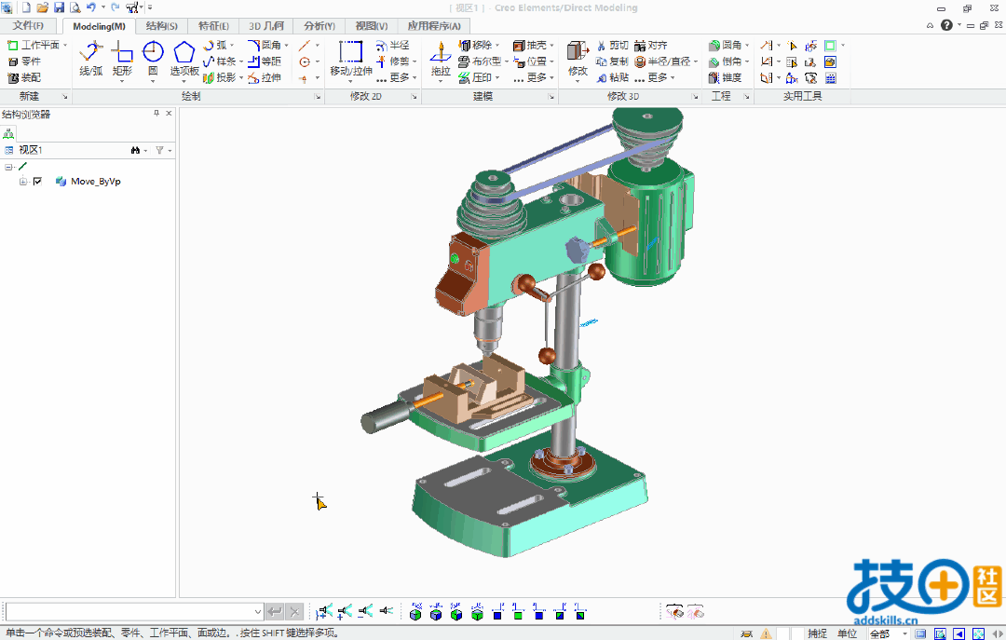Toggle the Move_ByVp checkbox
Viewport: 1006px width, 640px height.
coord(37,182)
